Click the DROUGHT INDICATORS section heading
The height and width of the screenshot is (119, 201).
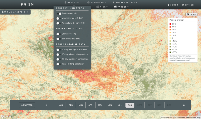tap(70, 8)
